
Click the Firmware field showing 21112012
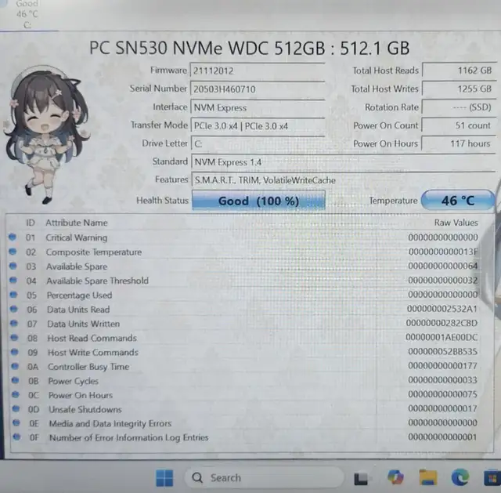[258, 71]
